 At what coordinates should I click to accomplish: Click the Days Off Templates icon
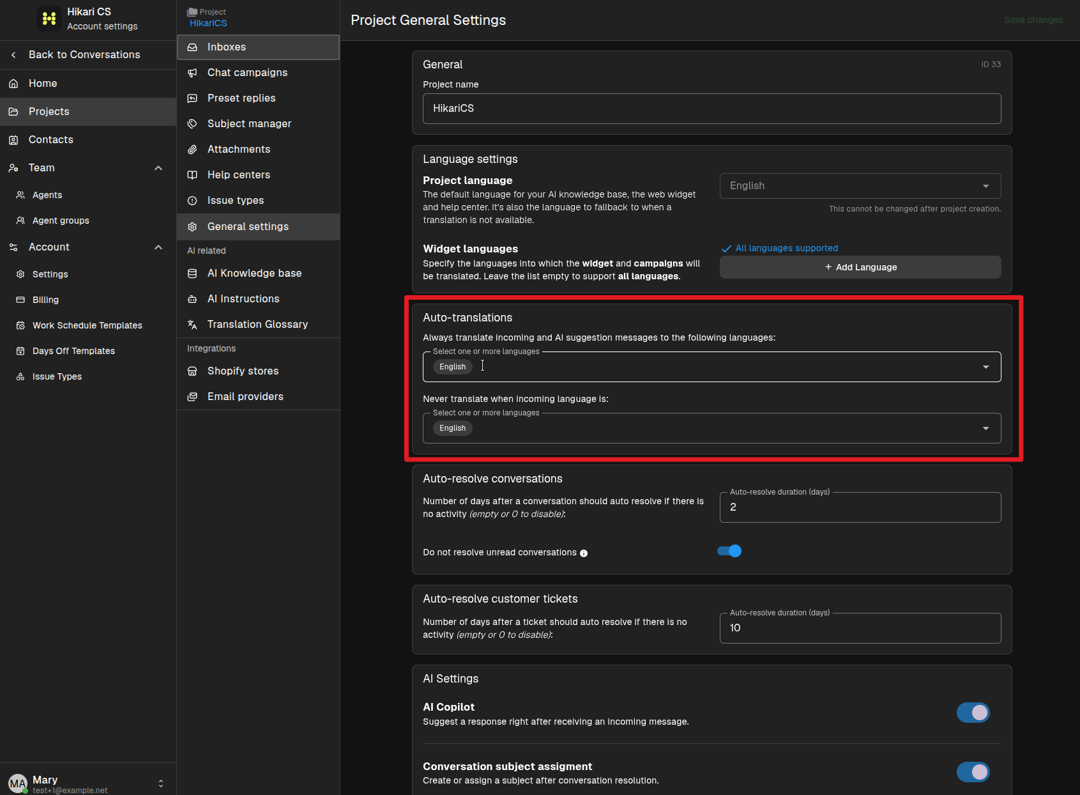click(x=20, y=351)
